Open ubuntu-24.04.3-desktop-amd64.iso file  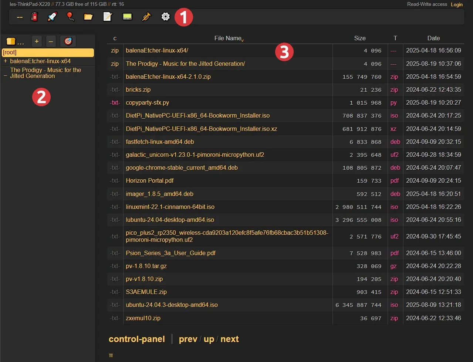coord(172,305)
